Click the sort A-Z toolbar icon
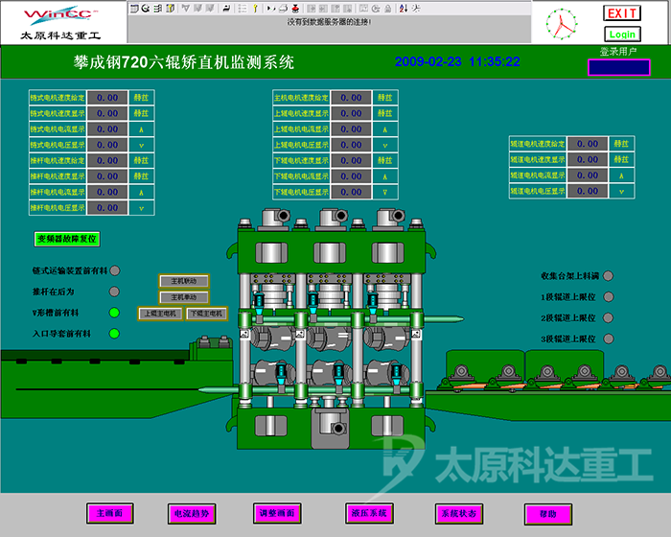Viewport: 671px width, 537px height. point(402,8)
